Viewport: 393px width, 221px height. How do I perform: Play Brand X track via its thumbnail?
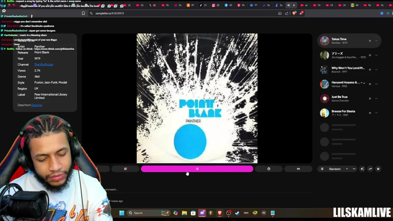click(x=325, y=69)
